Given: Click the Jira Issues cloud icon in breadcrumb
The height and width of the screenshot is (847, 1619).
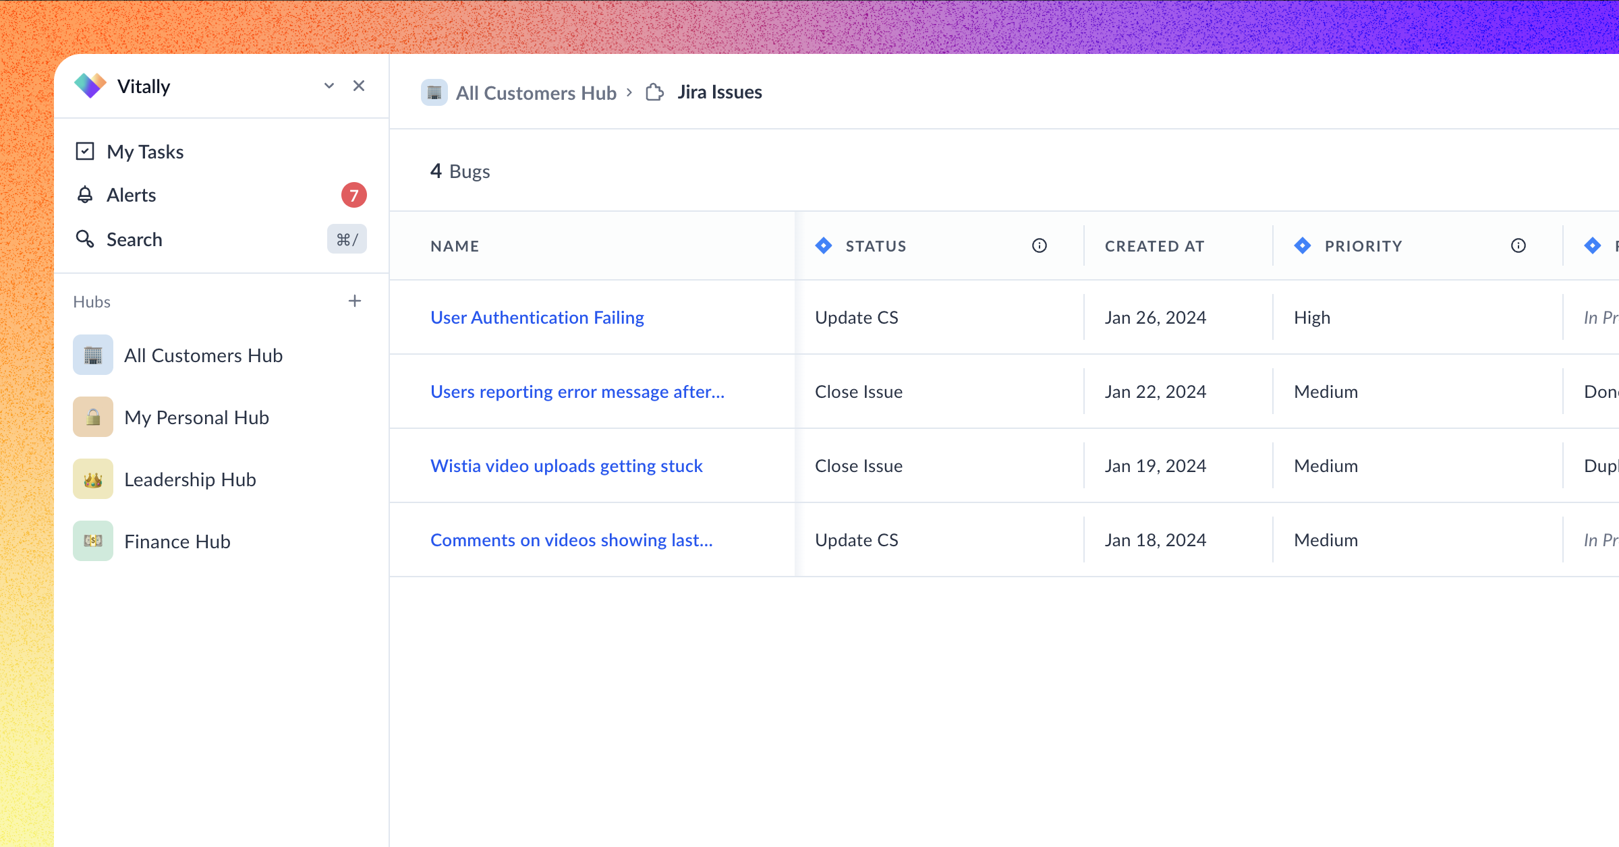Looking at the screenshot, I should (654, 92).
